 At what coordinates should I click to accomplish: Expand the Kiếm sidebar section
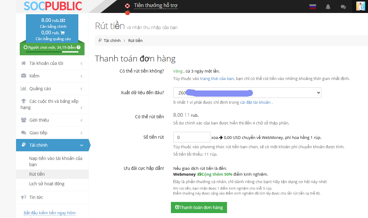52,76
